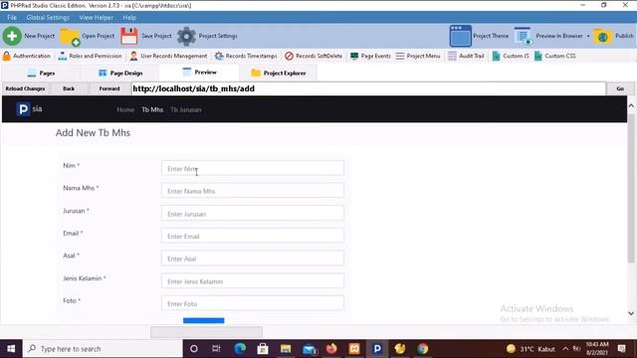Screen dimensions: 637x358
Task: Focus the preview URL address field
Action: 368,89
